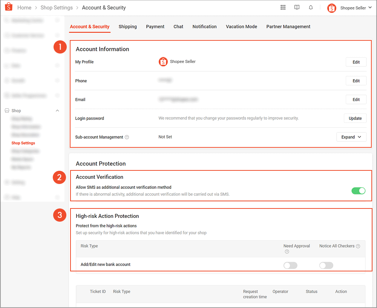
Task: Enable Need Approval for Add/Edit new bank account
Action: 290,265
